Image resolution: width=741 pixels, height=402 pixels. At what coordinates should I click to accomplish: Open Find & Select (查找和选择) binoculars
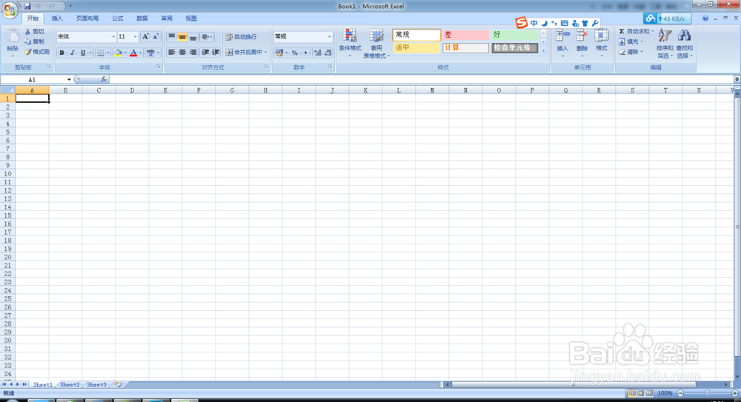click(684, 43)
